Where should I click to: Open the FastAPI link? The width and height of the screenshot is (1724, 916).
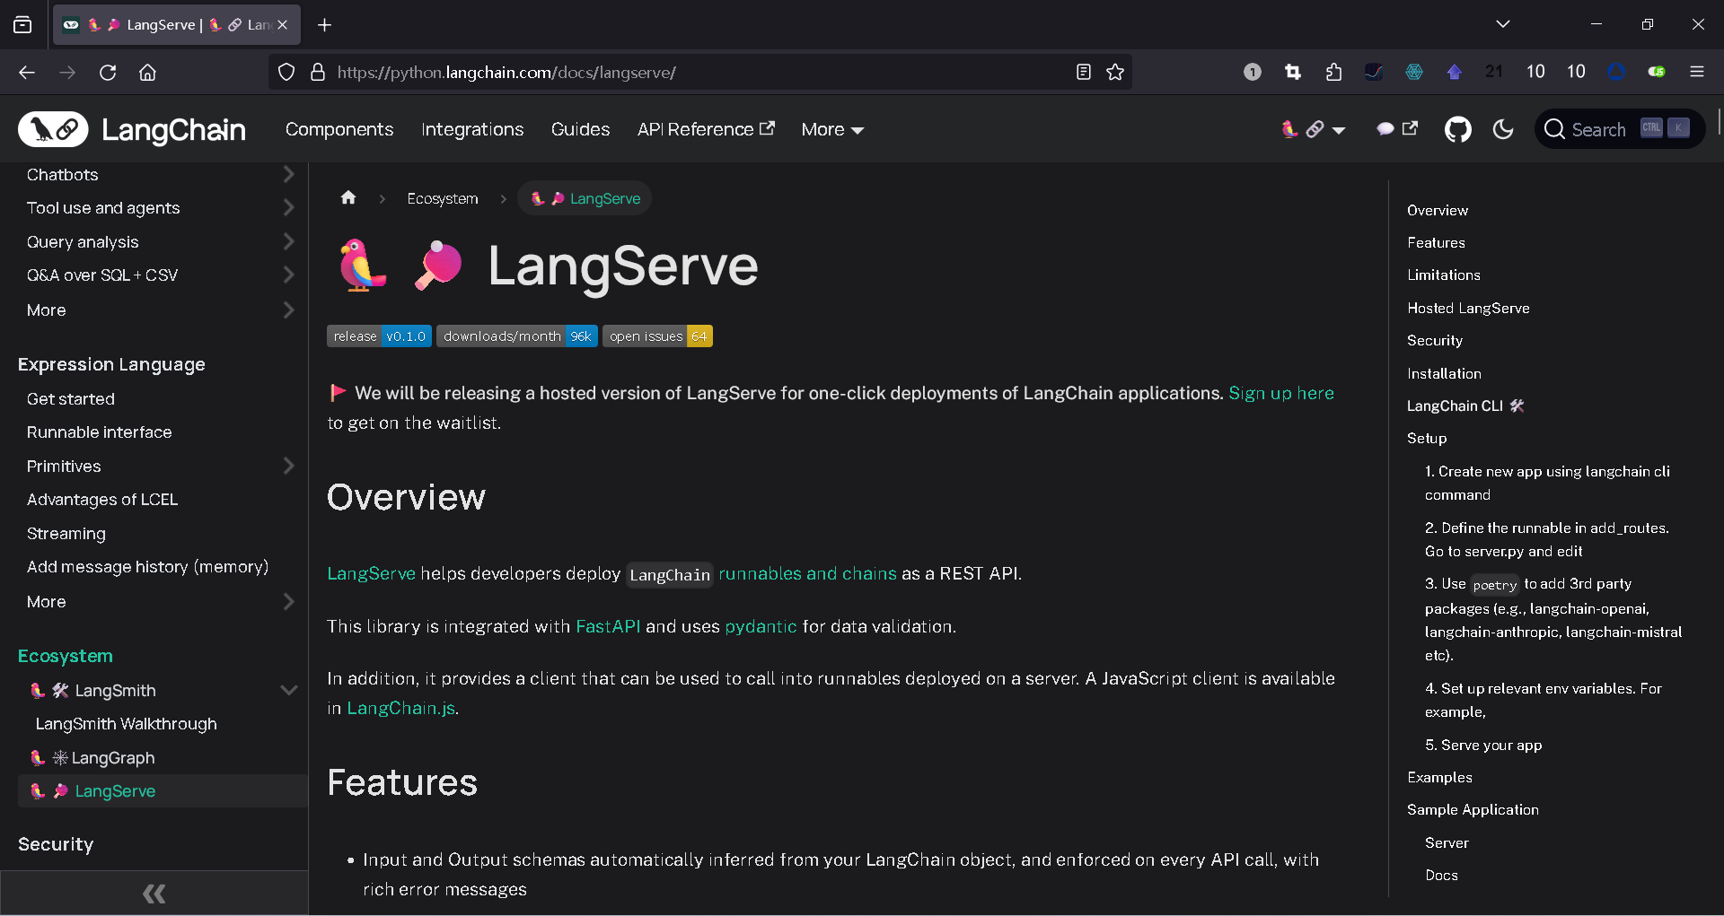coord(608,627)
